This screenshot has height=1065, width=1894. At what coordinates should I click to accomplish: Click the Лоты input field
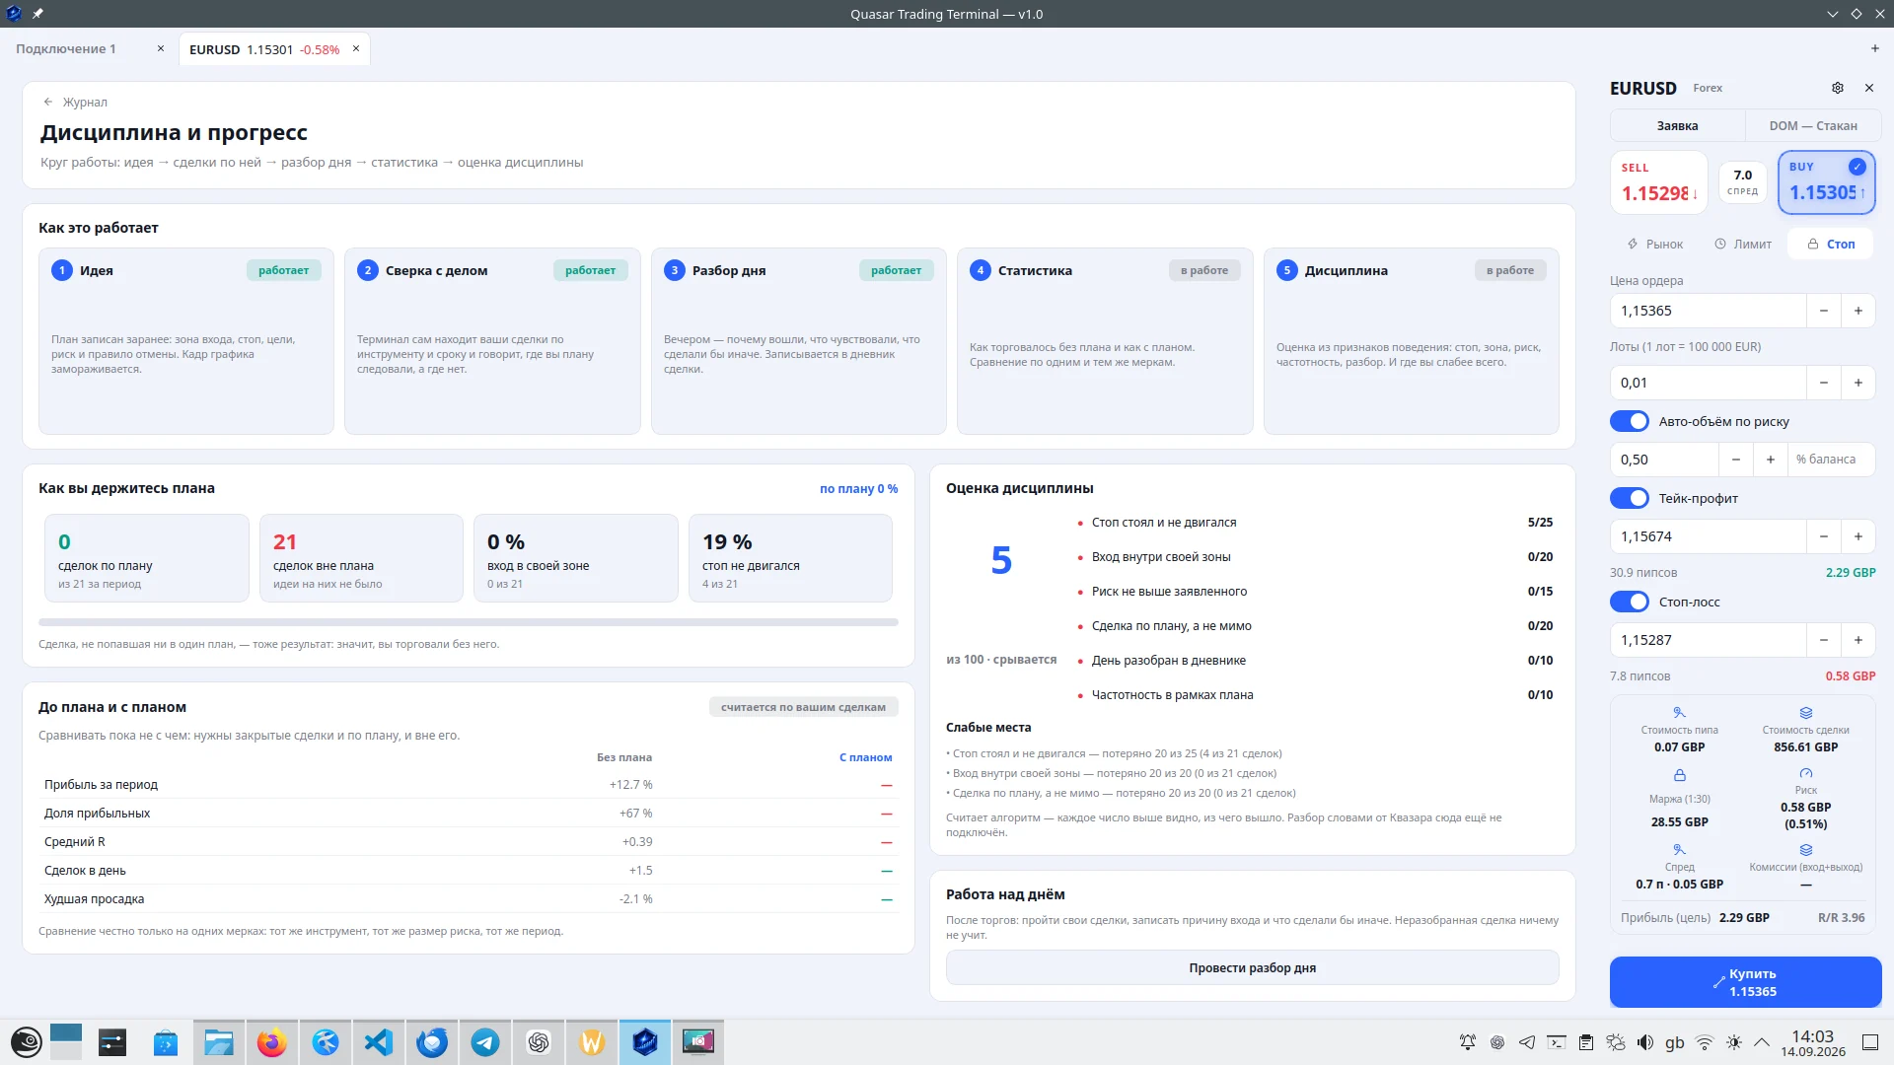pos(1708,383)
